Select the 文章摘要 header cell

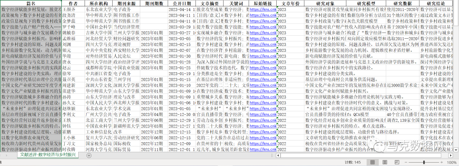click(x=209, y=3)
